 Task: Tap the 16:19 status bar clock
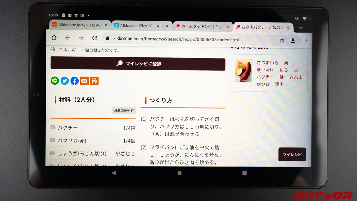click(54, 15)
